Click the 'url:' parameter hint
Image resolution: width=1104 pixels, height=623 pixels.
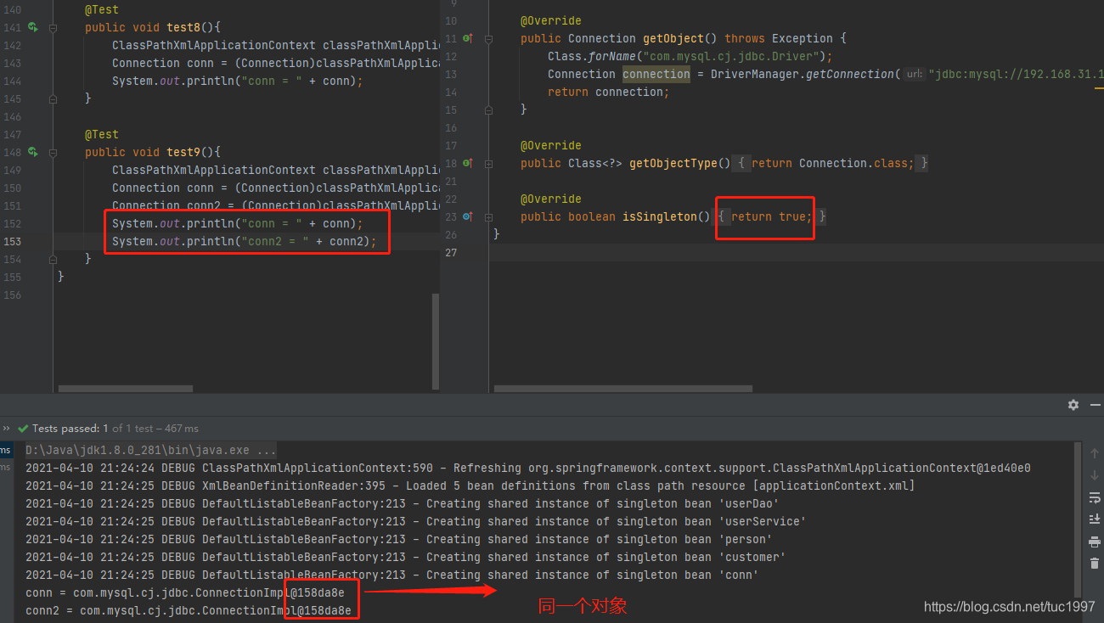[x=913, y=75]
